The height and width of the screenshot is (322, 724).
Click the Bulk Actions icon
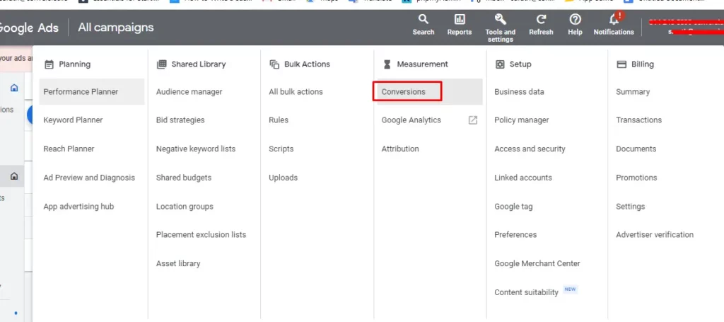point(274,64)
